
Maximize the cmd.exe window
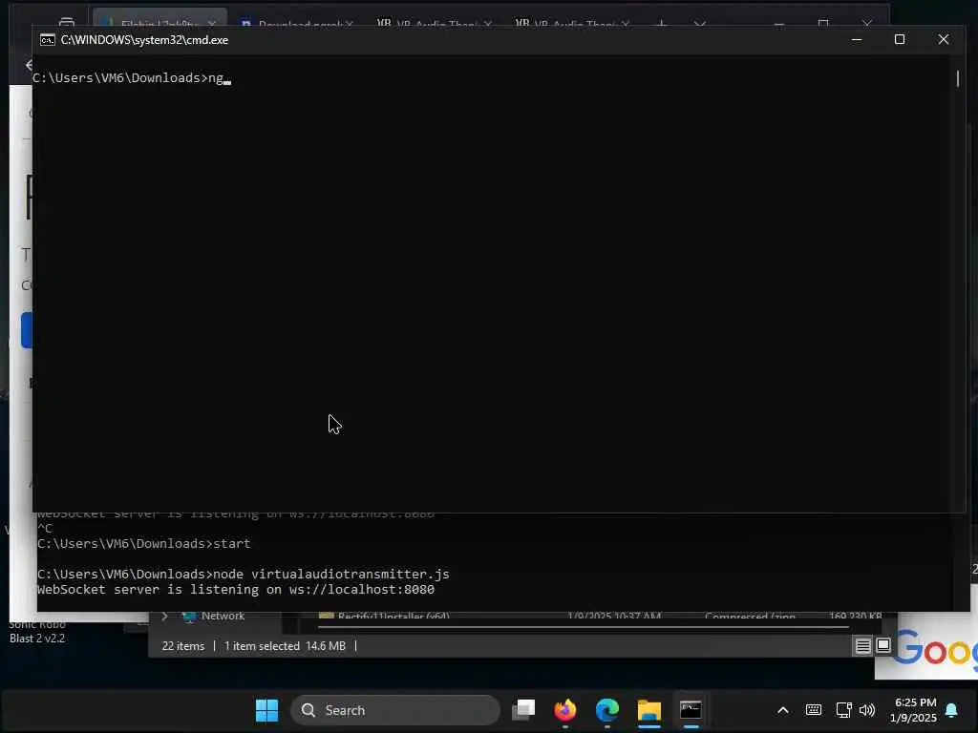pos(900,40)
